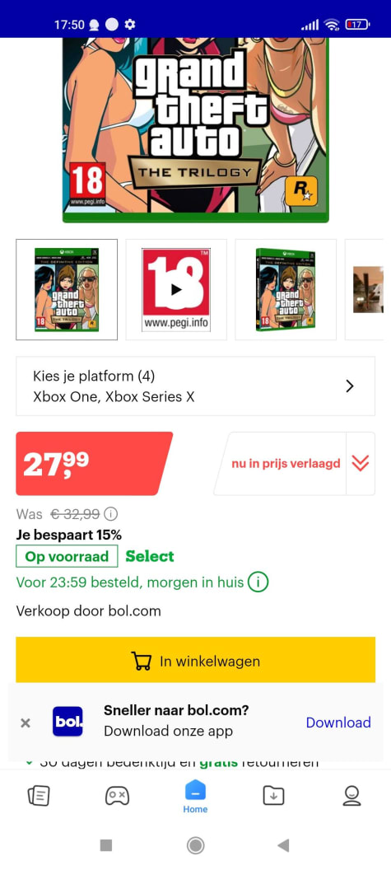Tap the Download link for the app
The width and height of the screenshot is (391, 870).
[338, 723]
